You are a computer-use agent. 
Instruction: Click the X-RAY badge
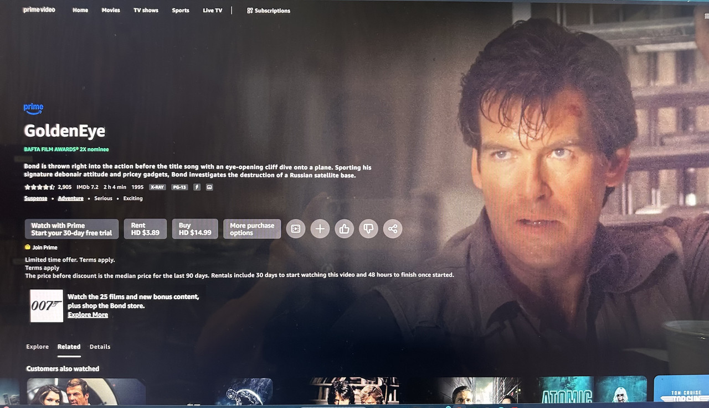click(157, 187)
